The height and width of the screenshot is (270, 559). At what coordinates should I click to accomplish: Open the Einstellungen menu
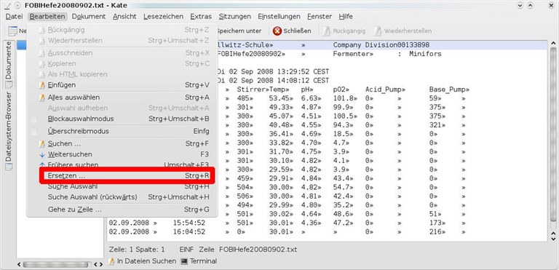(x=279, y=17)
